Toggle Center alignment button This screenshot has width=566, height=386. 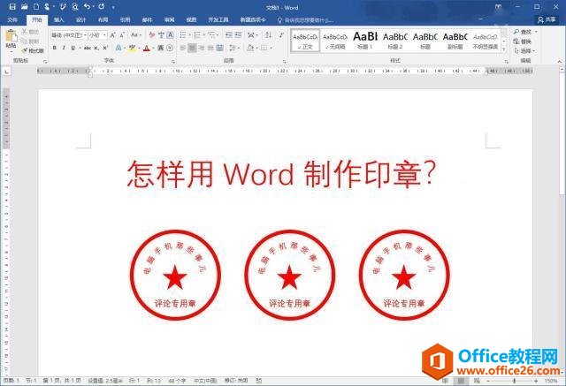[x=192, y=48]
